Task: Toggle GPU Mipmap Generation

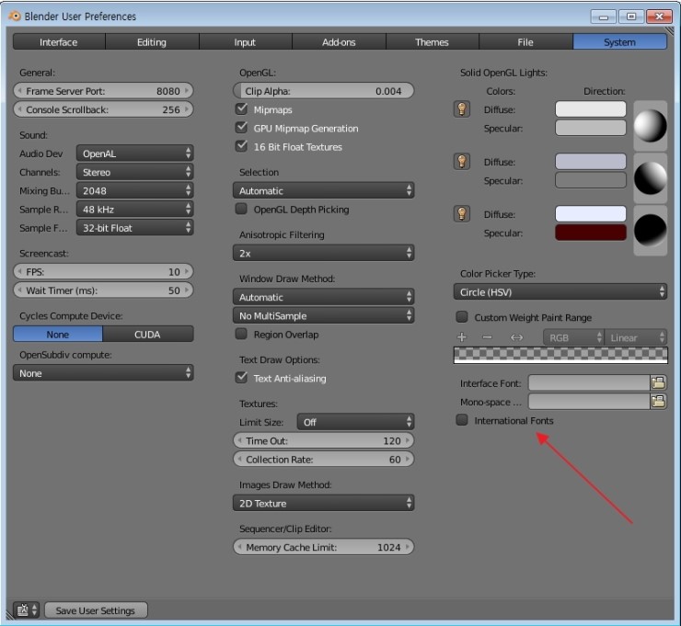Action: pos(241,128)
